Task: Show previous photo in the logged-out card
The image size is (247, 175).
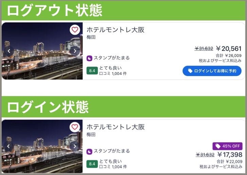Action: pyautogui.click(x=9, y=51)
